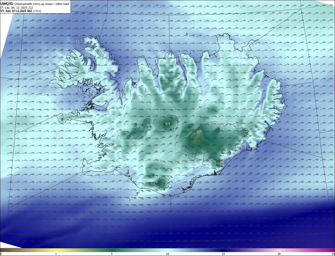Click the 0 tick on the color scale
The image size is (335, 256).
(1, 254)
